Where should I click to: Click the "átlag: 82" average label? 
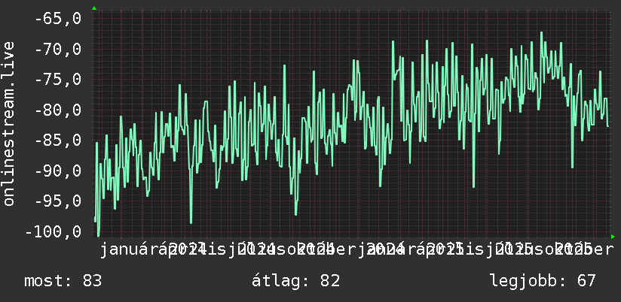[296, 281]
